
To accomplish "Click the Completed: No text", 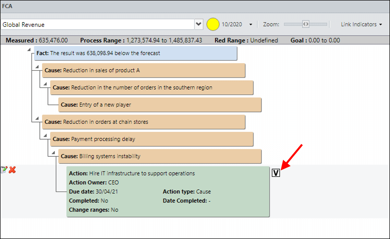I will [x=89, y=201].
